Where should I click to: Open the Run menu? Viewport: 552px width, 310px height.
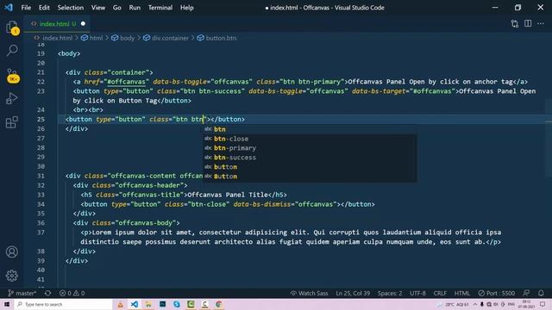135,8
